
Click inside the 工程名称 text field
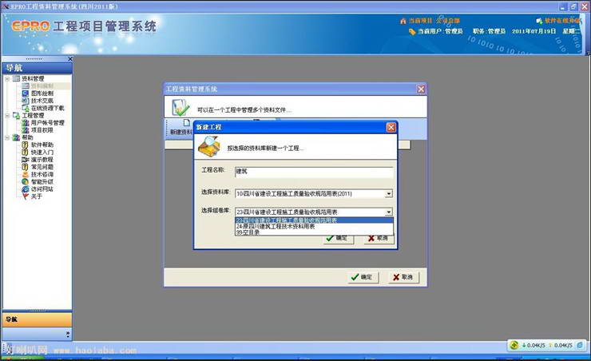pos(314,173)
